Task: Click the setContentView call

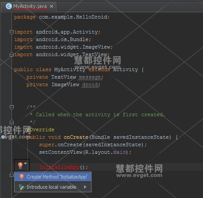Action: (85, 152)
